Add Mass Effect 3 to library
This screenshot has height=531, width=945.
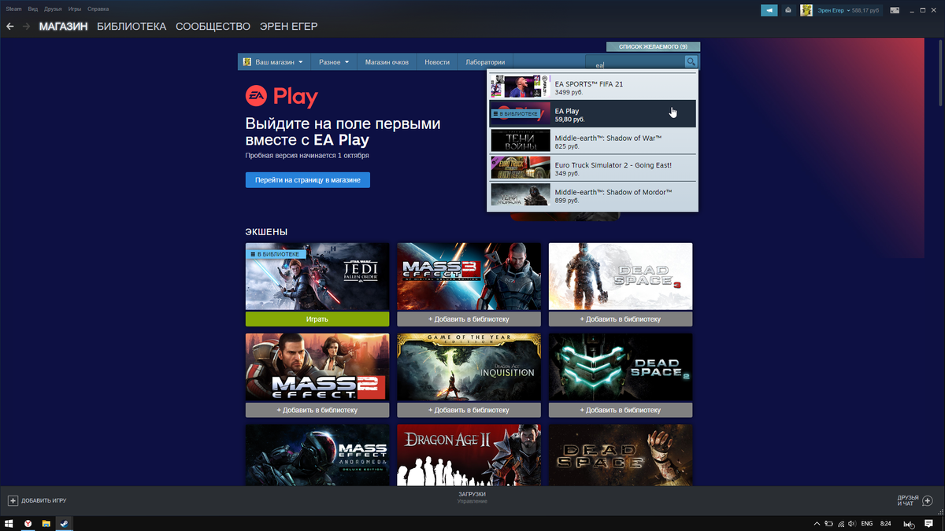click(x=469, y=319)
